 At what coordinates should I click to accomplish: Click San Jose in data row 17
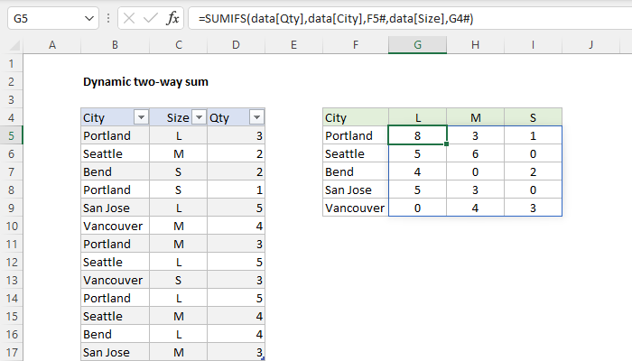(x=116, y=352)
